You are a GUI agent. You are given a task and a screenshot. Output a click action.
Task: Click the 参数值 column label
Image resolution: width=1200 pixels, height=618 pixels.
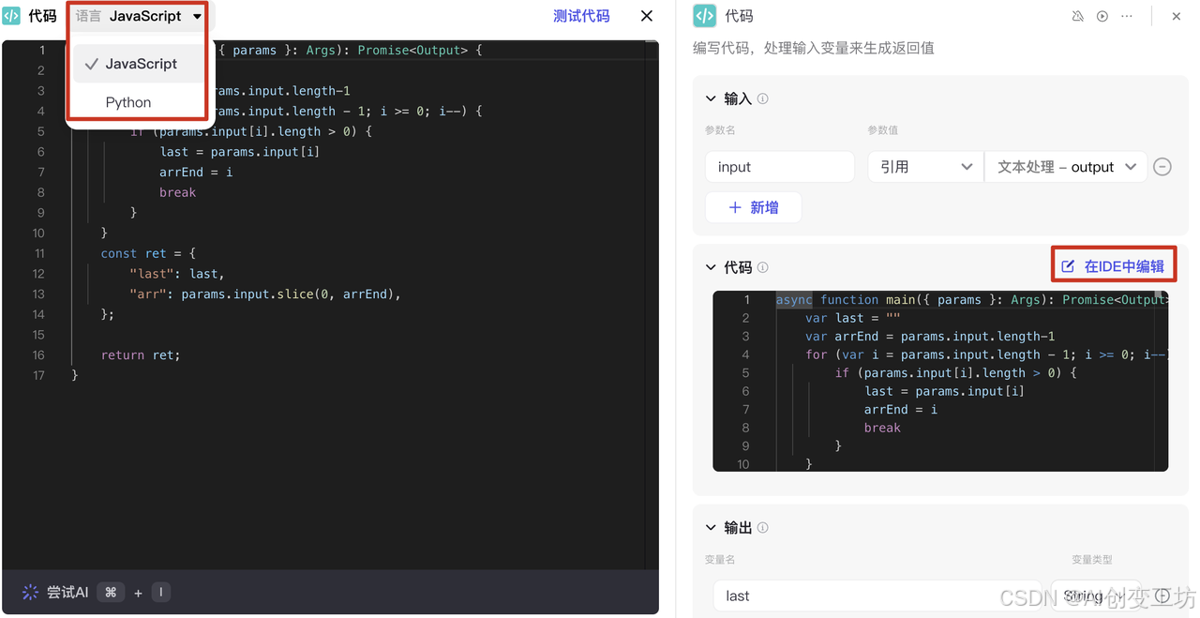tap(883, 130)
